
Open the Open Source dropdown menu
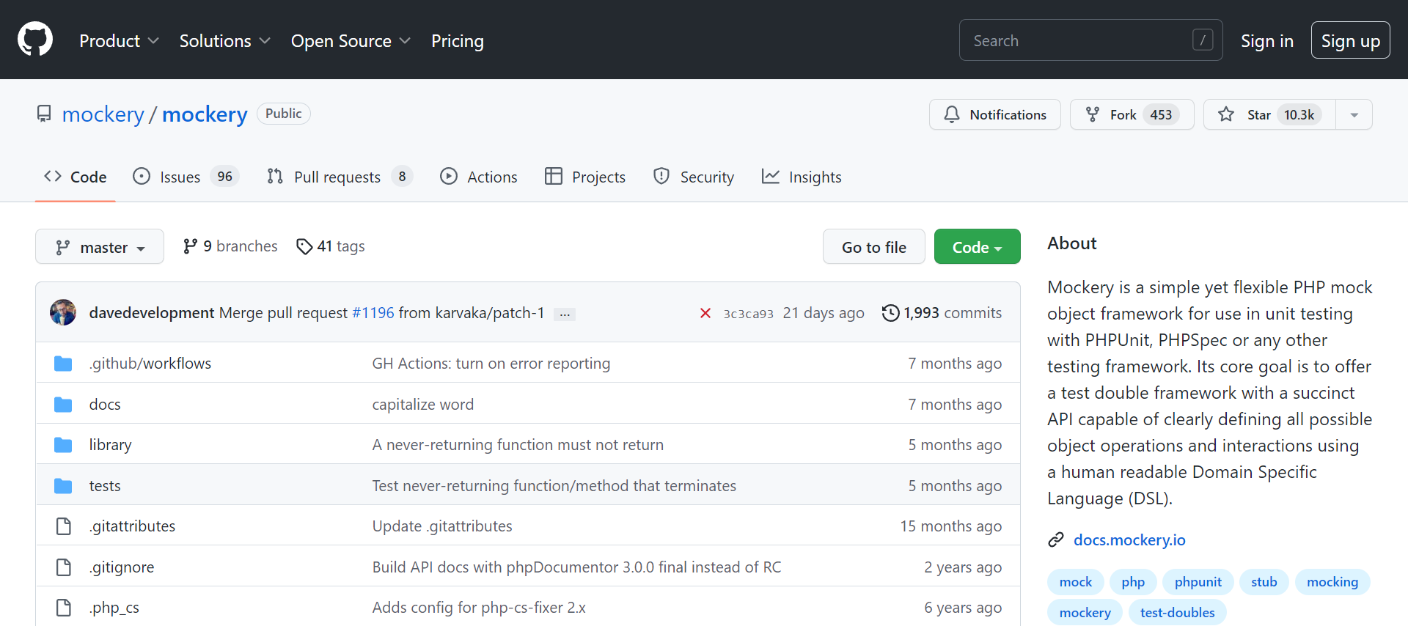coord(351,41)
